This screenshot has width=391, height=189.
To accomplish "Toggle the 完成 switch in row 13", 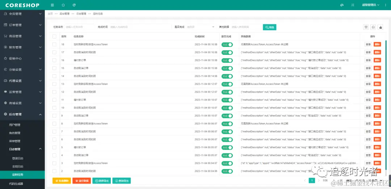I will pyautogui.click(x=227, y=84).
